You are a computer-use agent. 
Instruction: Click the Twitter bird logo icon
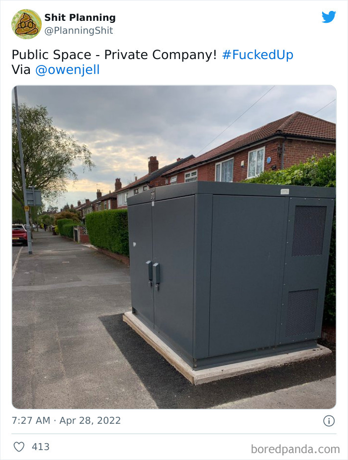pyautogui.click(x=329, y=17)
